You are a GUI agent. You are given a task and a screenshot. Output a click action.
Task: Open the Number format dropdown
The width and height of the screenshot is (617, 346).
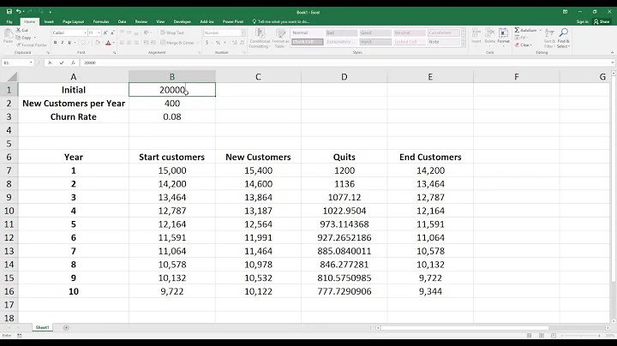tap(243, 33)
